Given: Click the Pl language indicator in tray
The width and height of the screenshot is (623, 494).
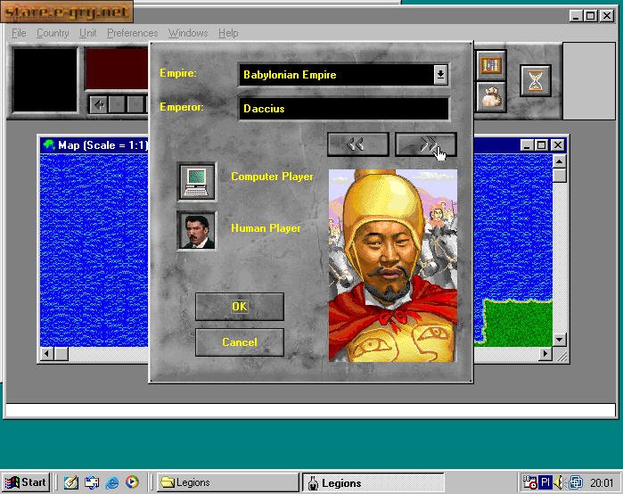Looking at the screenshot, I should click(x=545, y=482).
